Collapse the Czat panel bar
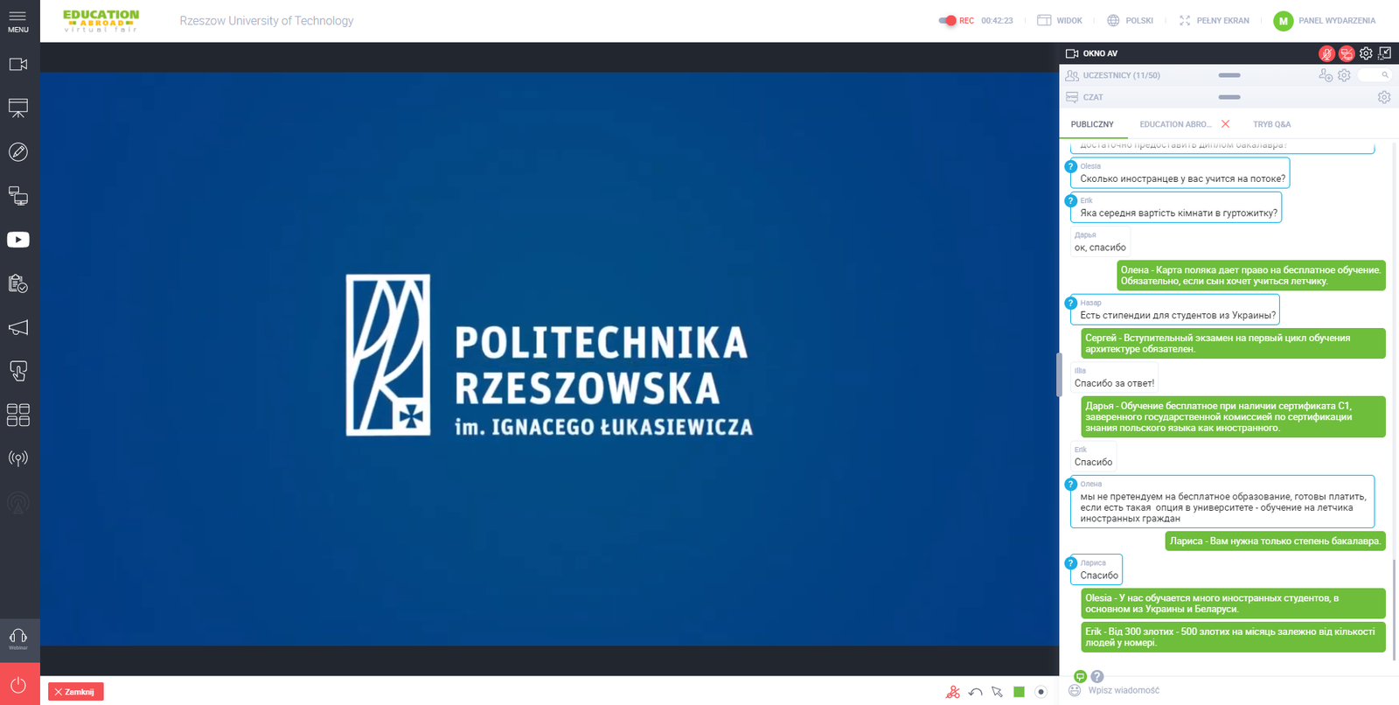Viewport: 1399px width, 705px height. [1229, 97]
